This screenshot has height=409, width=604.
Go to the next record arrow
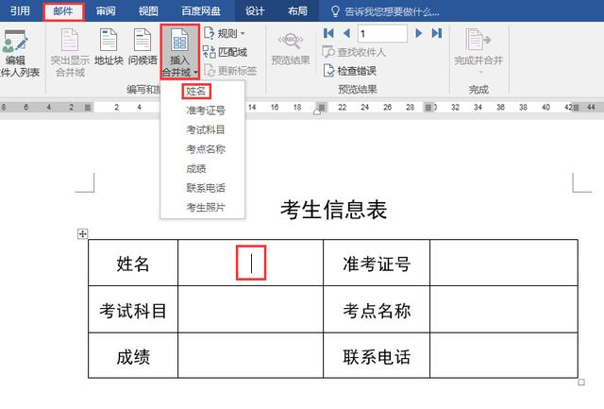click(x=418, y=34)
